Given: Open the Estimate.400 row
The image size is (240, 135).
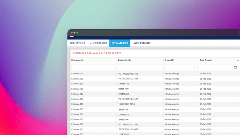Looking at the screenshot, I should pyautogui.click(x=77, y=104).
